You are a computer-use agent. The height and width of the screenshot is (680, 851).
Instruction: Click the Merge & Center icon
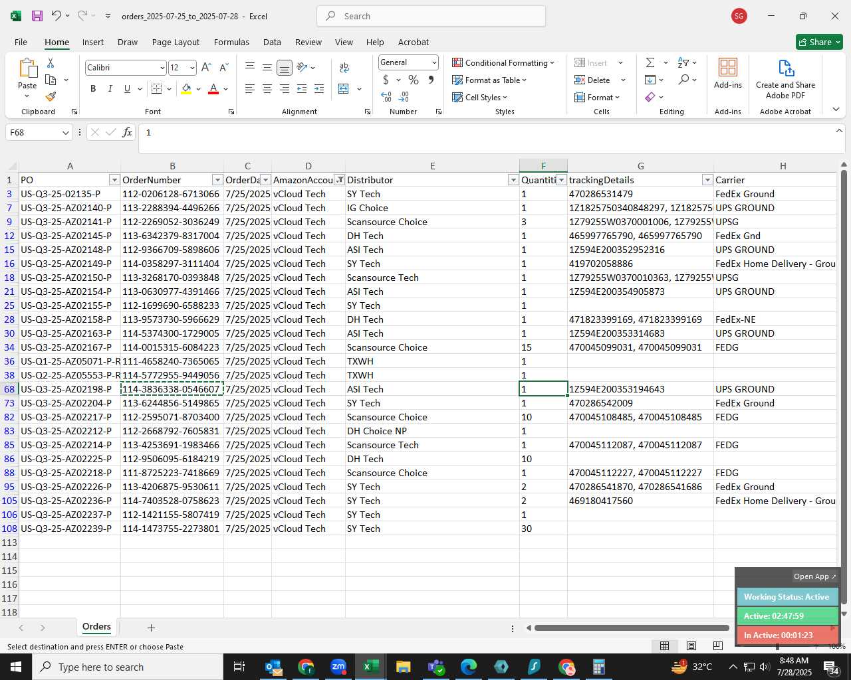pyautogui.click(x=344, y=89)
